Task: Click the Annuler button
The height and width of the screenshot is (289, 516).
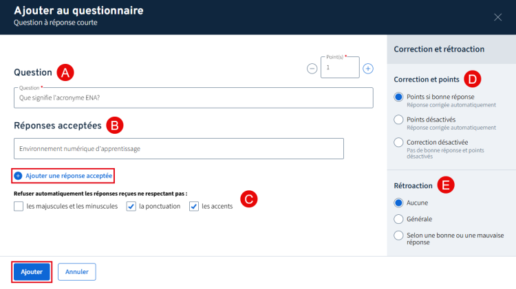Action: [77, 272]
